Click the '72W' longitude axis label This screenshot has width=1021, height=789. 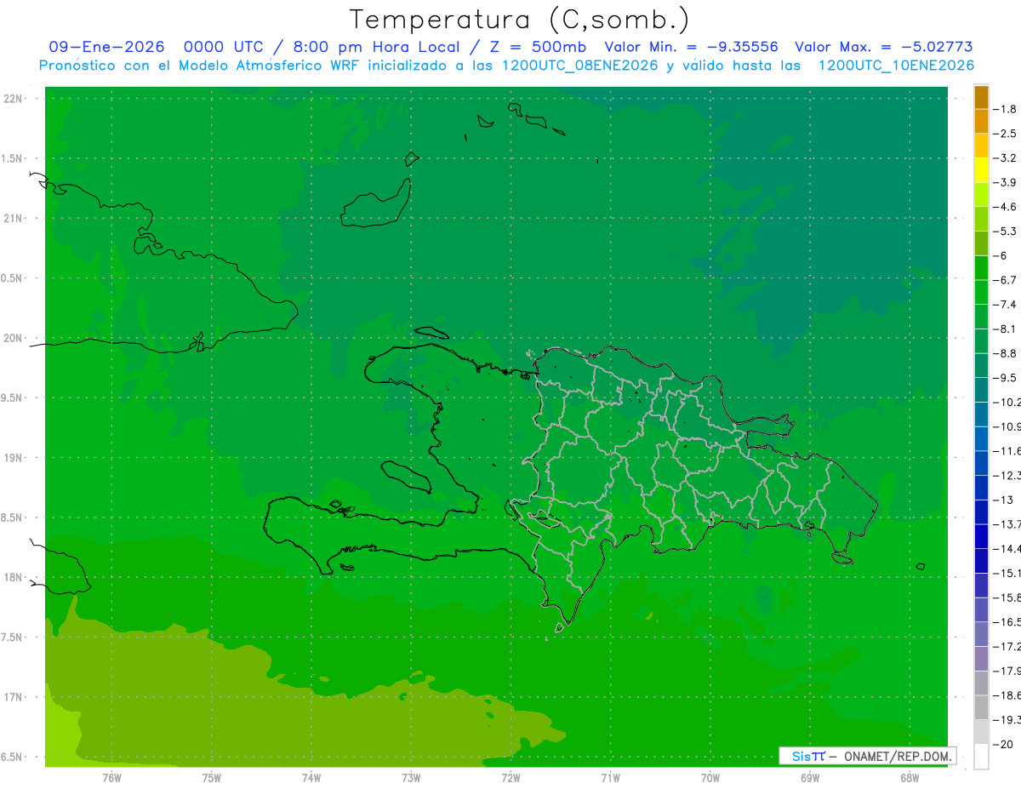pyautogui.click(x=510, y=778)
